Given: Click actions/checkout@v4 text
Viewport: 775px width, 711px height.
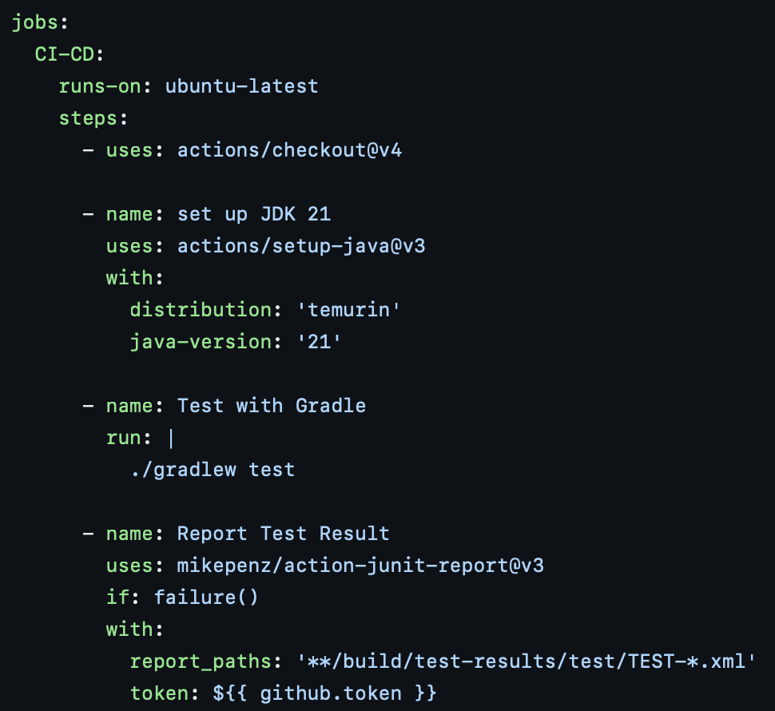Looking at the screenshot, I should pyautogui.click(x=290, y=150).
